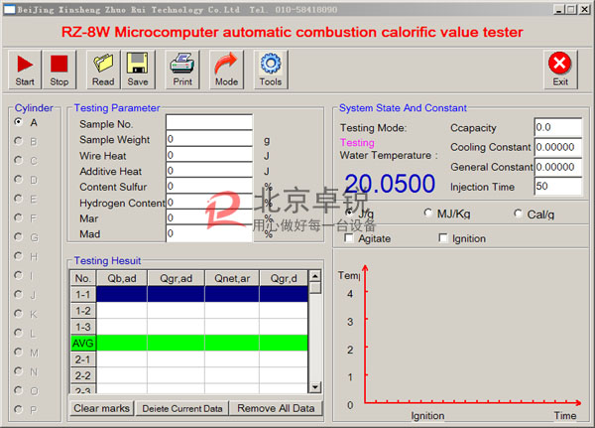
Task: Select cylinder M radio button
Action: 18,352
